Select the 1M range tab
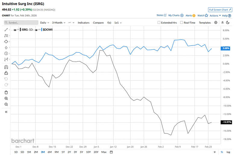 click(x=29, y=152)
